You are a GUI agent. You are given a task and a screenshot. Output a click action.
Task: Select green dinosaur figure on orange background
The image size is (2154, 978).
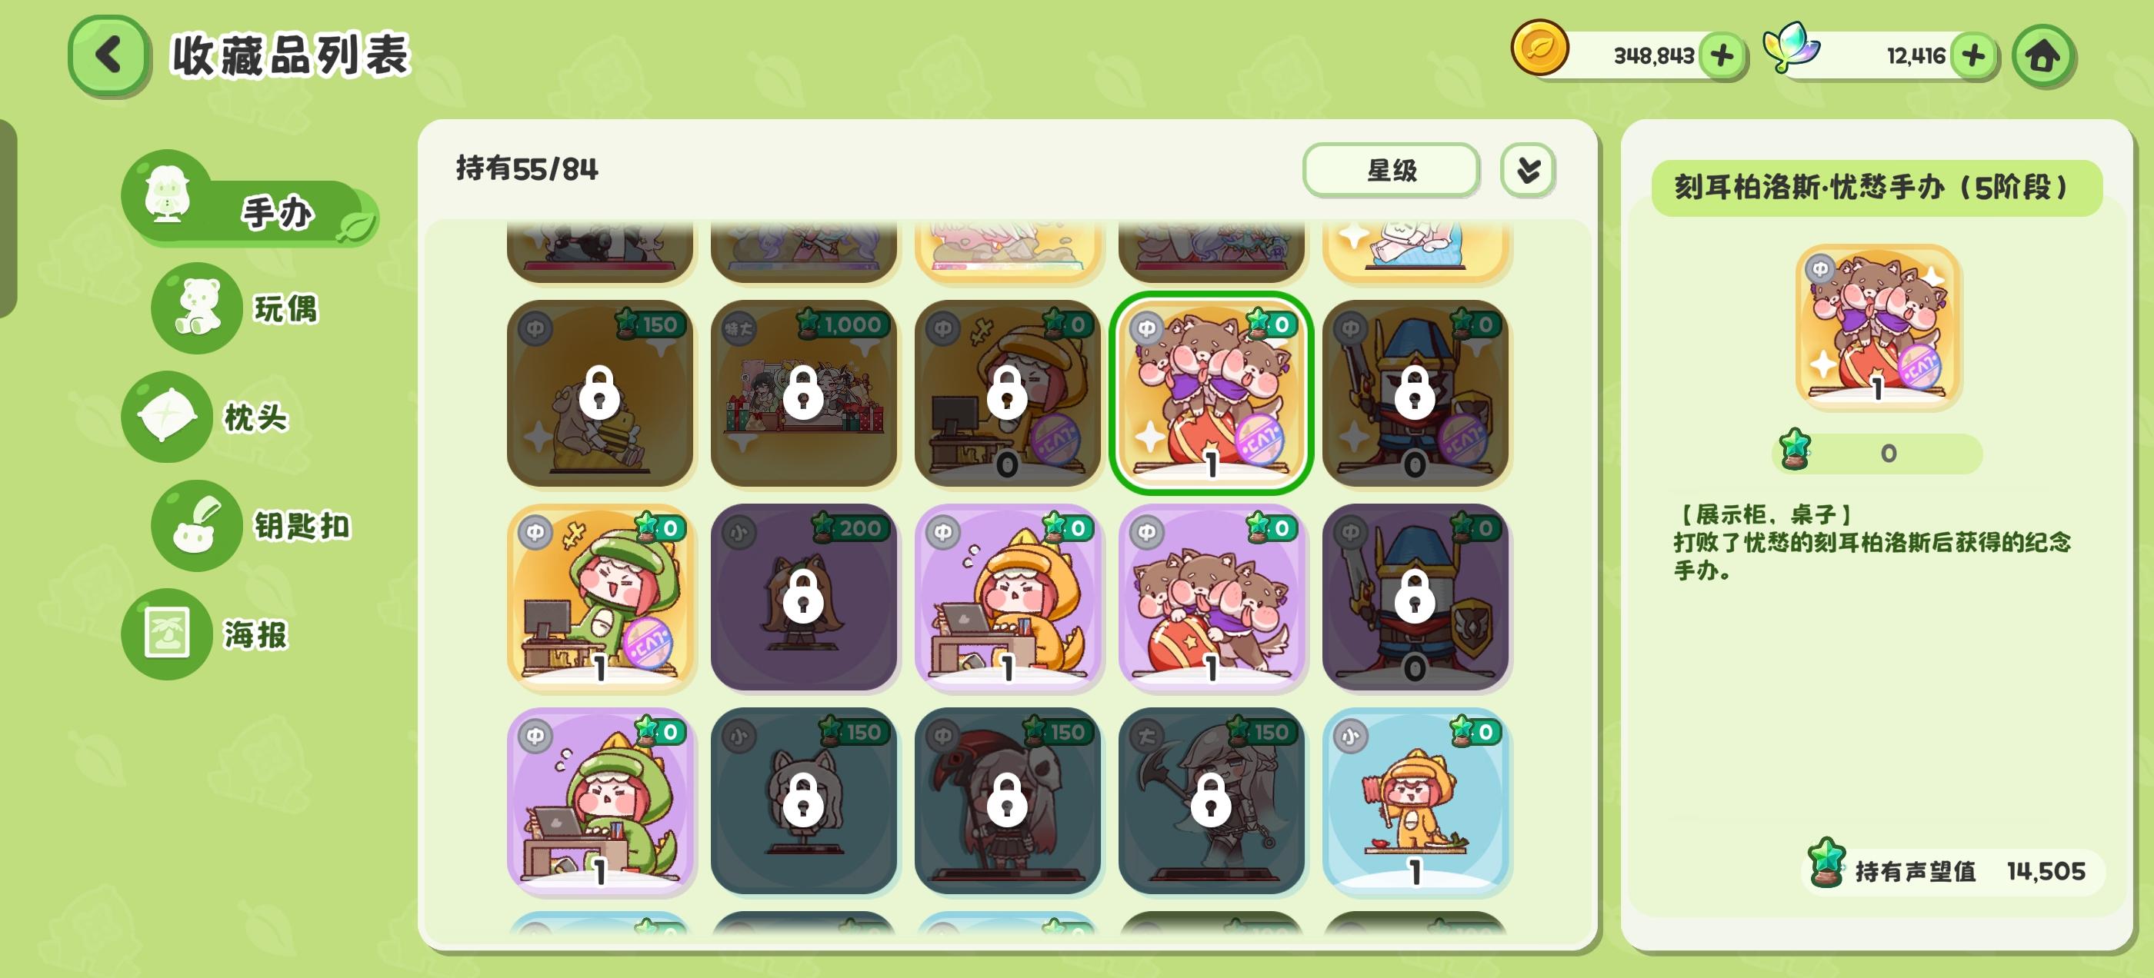tap(599, 597)
